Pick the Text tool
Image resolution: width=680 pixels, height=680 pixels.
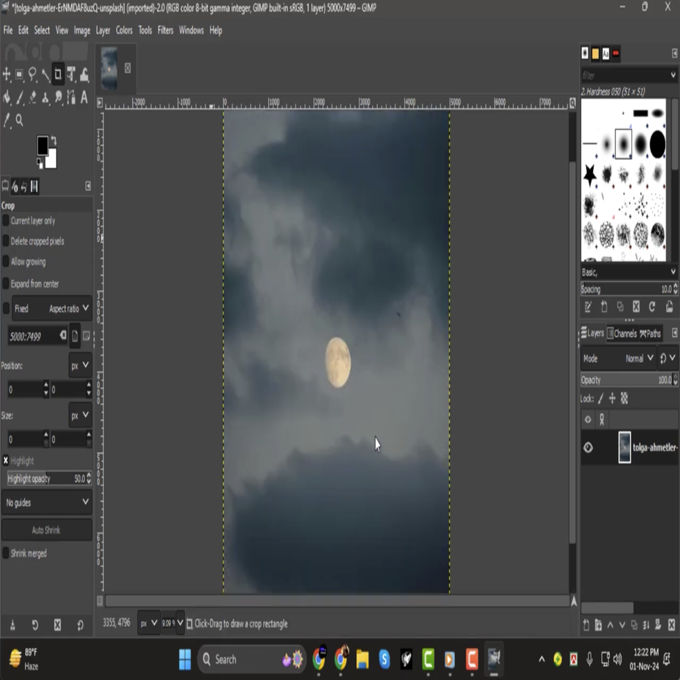tap(84, 98)
